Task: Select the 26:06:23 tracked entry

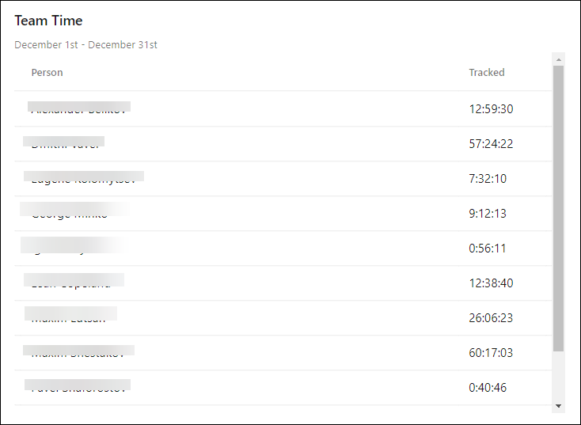Action: (491, 318)
